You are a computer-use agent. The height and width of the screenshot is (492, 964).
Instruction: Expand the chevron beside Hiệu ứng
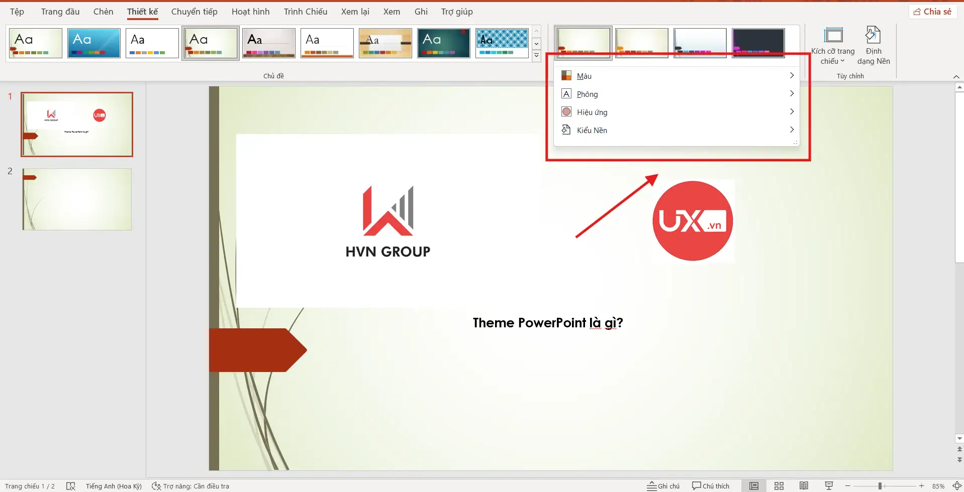tap(792, 111)
